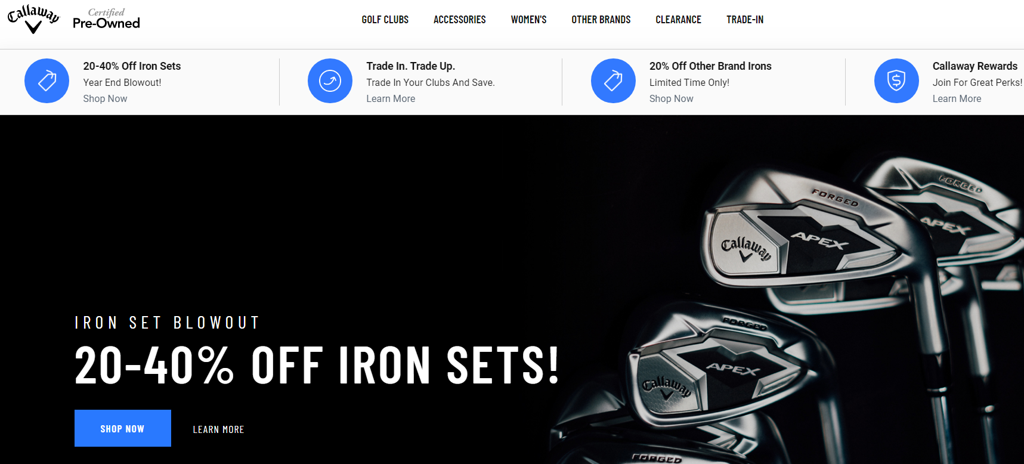The width and height of the screenshot is (1024, 464).
Task: Click Shop Now under Limited Time Only
Action: 672,98
